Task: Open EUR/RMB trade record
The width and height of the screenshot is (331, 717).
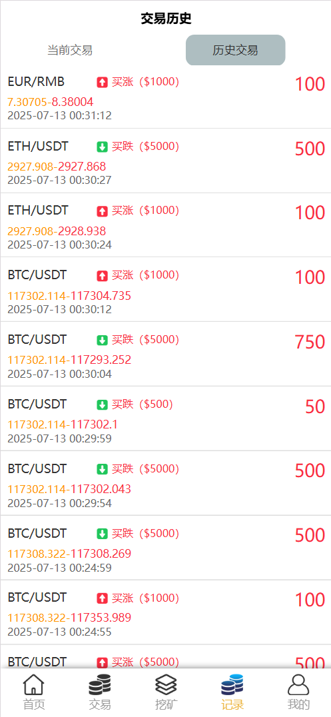Action: pos(165,97)
